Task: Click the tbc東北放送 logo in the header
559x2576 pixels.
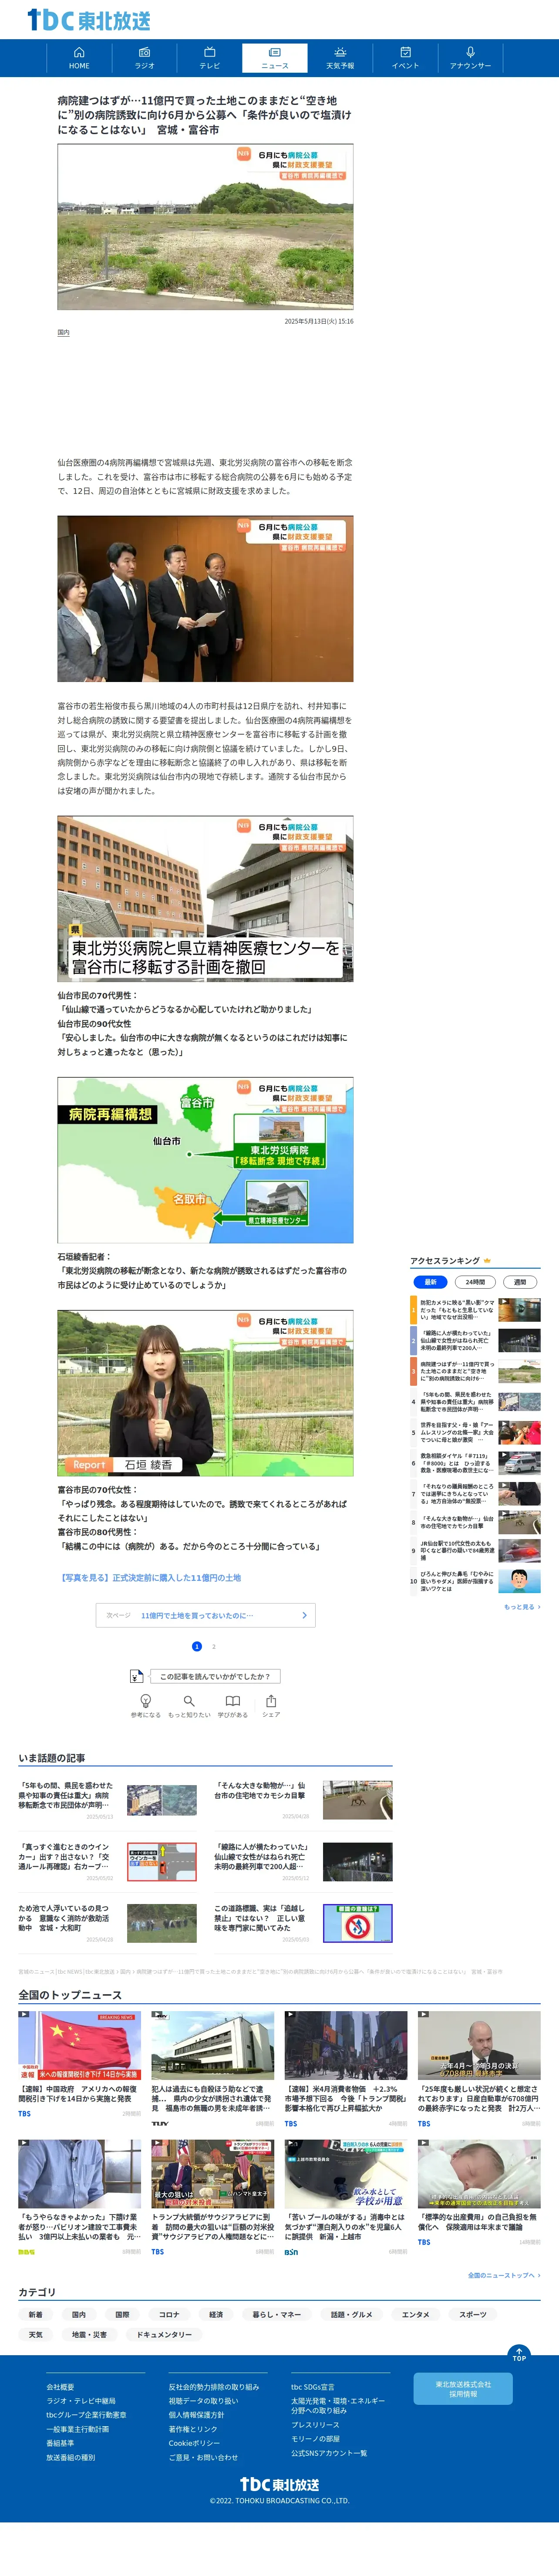Action: (88, 20)
